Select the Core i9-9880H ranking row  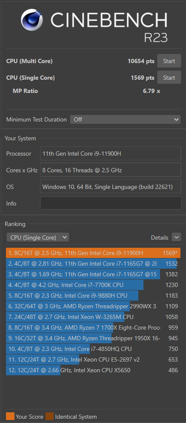point(93,296)
